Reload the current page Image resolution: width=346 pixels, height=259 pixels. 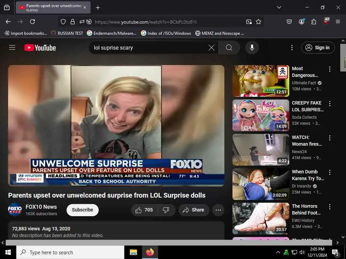32,22
